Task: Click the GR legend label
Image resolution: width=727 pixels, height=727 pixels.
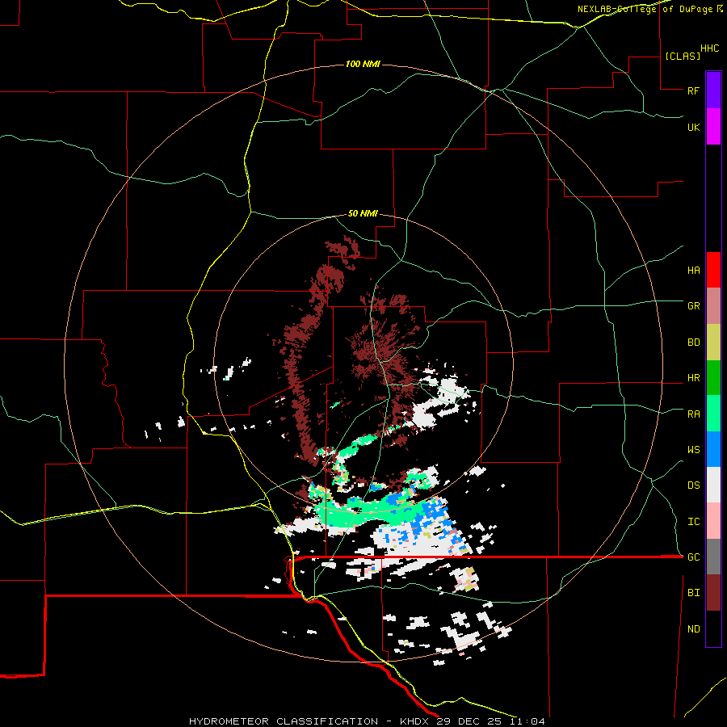Action: click(x=693, y=306)
